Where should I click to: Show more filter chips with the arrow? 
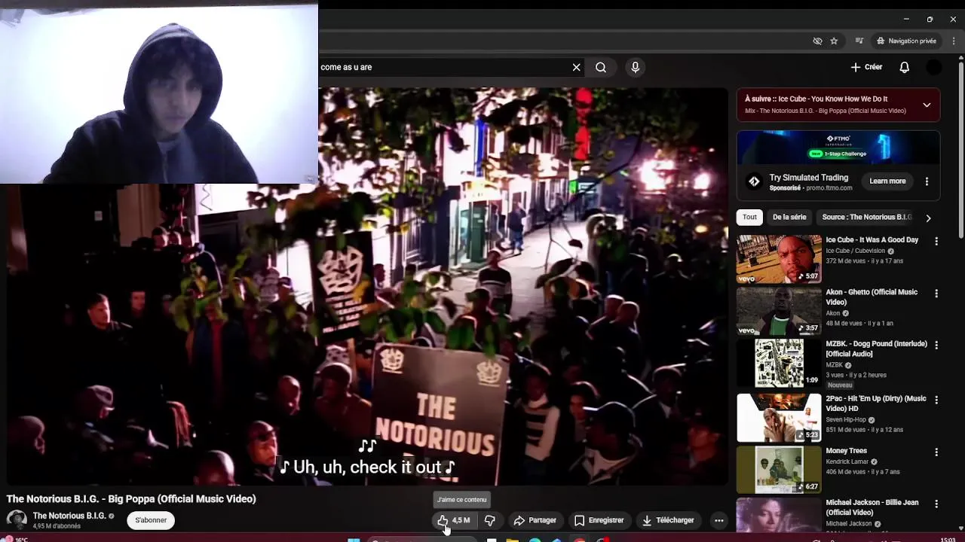(x=928, y=218)
